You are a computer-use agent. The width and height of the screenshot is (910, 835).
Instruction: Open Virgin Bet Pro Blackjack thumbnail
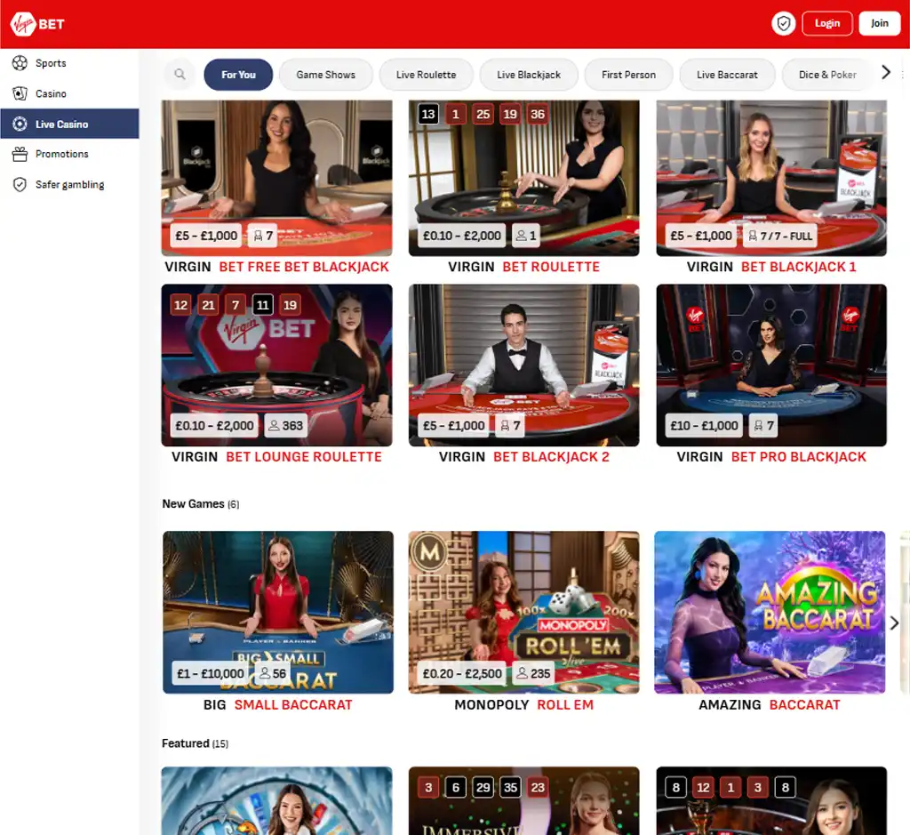coord(771,365)
